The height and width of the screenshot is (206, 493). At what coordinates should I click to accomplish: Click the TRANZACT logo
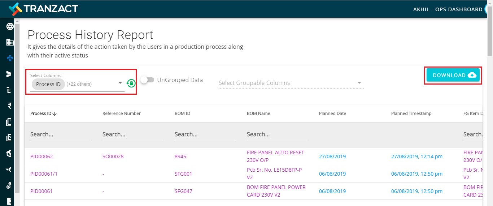tap(43, 8)
